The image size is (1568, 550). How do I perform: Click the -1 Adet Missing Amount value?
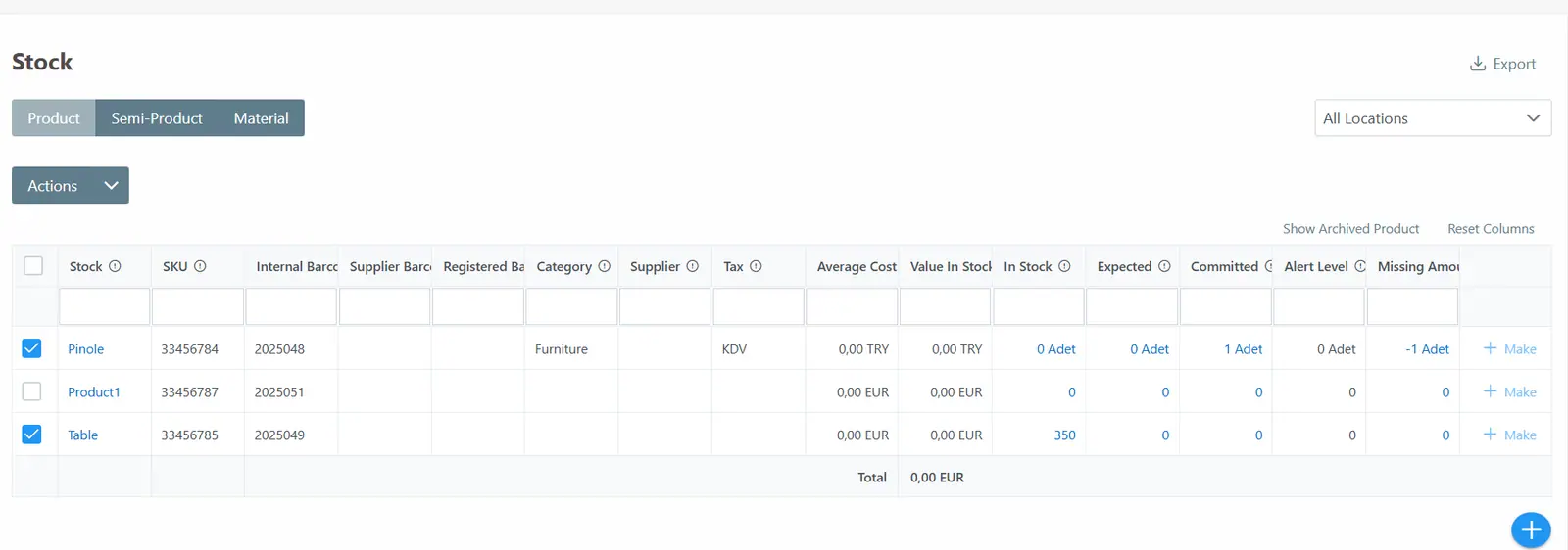(1427, 349)
